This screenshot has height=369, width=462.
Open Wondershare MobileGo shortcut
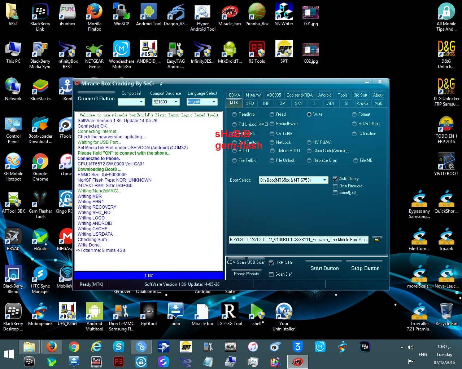122,55
